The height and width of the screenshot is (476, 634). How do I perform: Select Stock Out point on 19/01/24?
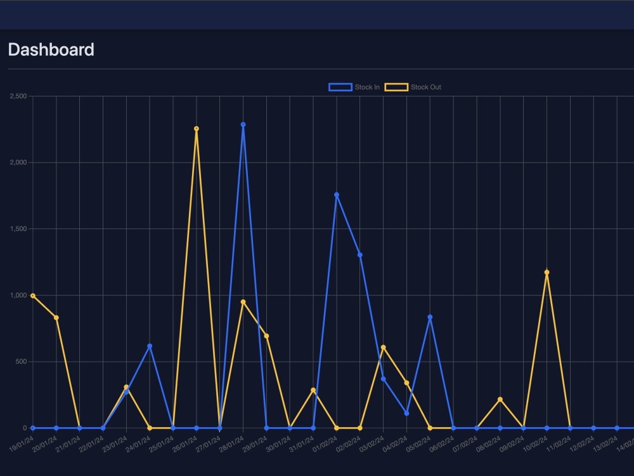[x=33, y=296]
